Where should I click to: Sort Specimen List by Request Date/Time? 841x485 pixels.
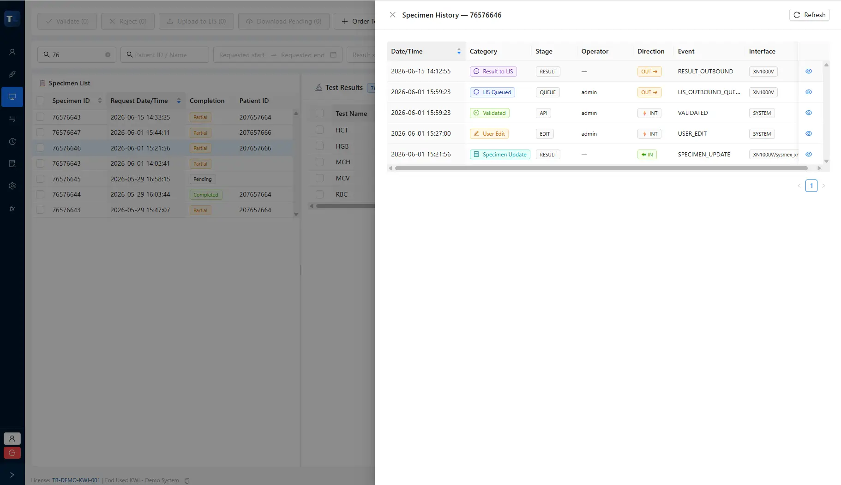[x=179, y=101]
